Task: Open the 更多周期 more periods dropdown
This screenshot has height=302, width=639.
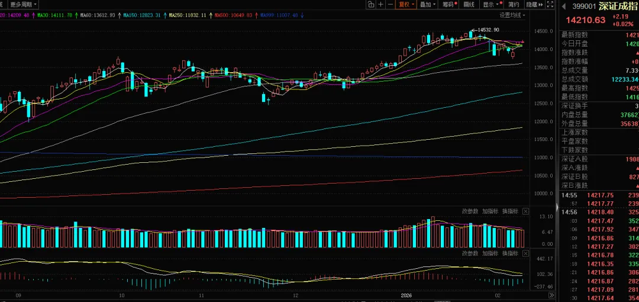Action: pos(23,5)
